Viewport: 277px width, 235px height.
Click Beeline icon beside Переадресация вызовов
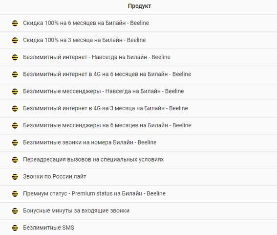click(15, 160)
